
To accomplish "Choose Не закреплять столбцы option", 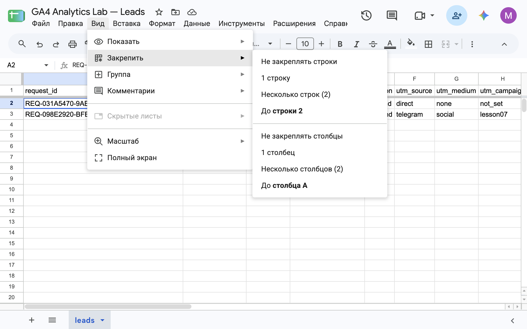I will (x=320, y=136).
